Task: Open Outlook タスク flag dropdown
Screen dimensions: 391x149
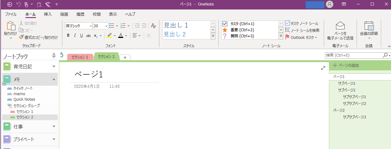Action: [x=301, y=37]
